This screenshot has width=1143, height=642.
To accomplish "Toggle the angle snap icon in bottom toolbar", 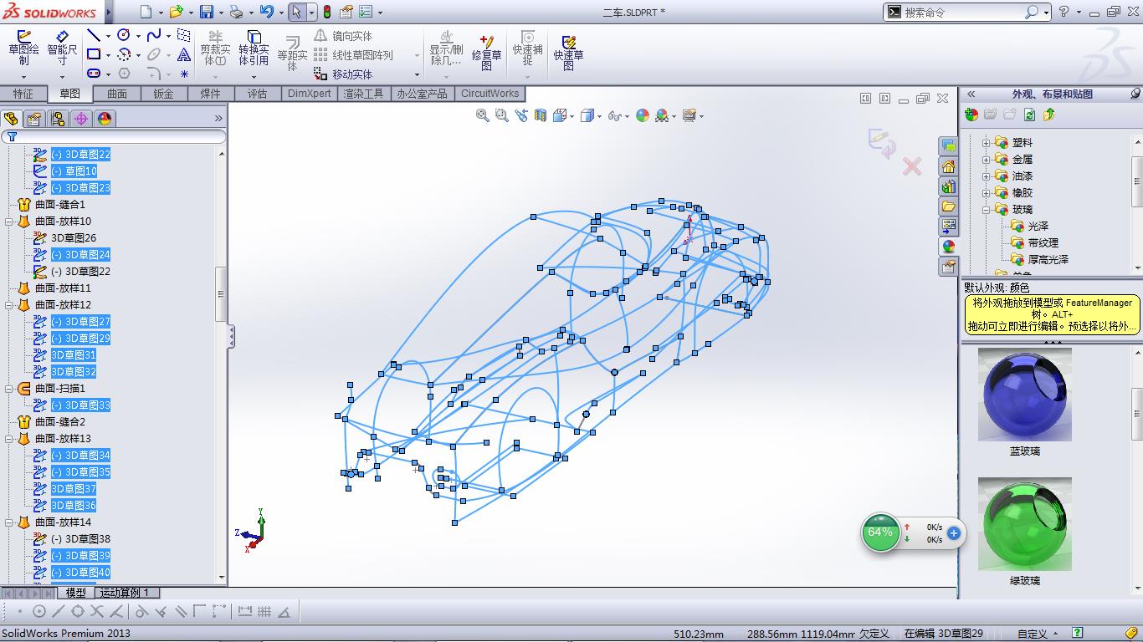I will [x=284, y=612].
